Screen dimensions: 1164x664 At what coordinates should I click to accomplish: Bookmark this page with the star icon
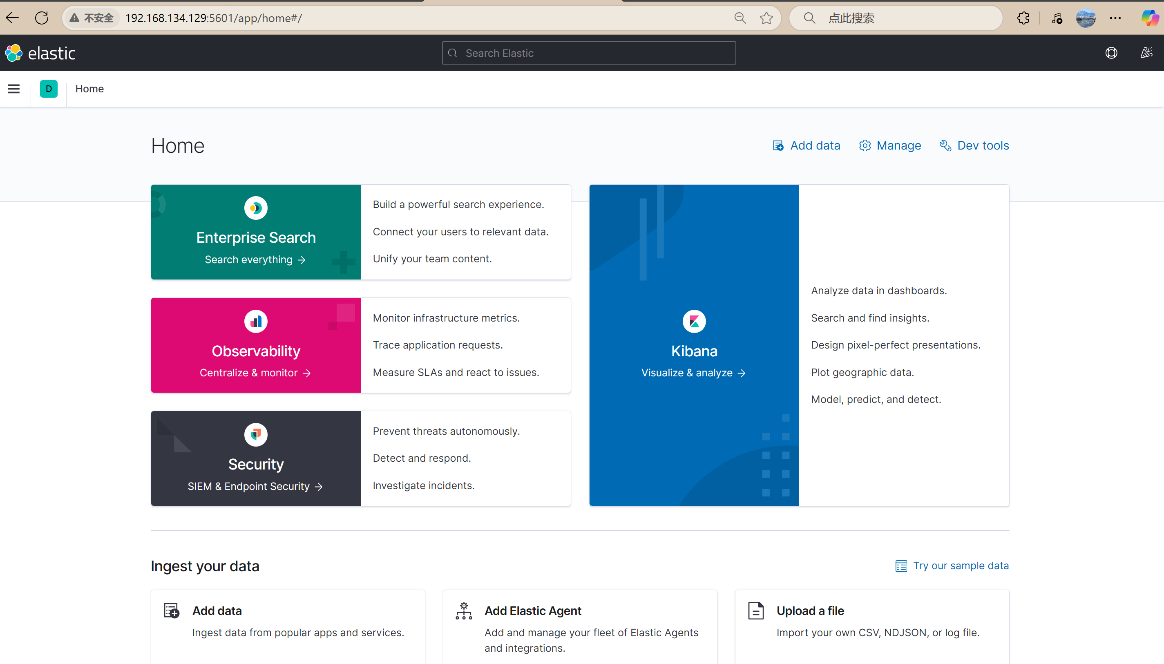766,18
